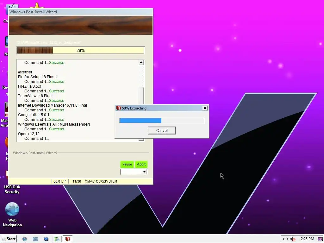
Task: Select the Googletalk 1.5.0.1 row
Action: coord(34,115)
